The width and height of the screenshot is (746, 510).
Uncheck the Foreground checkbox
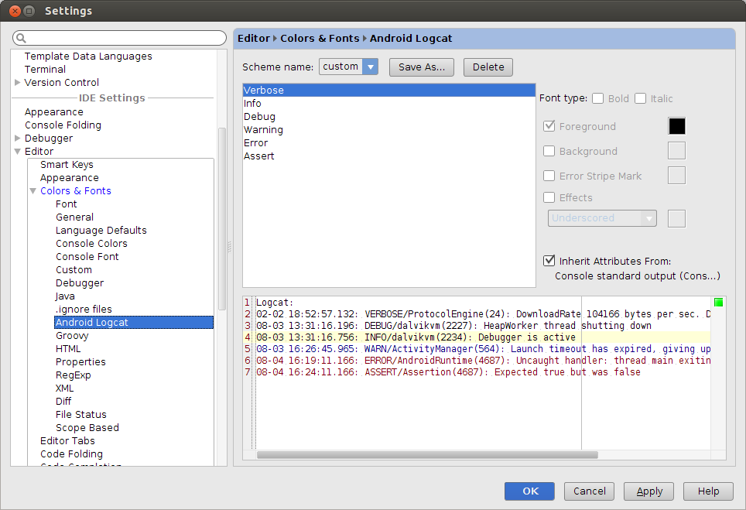point(549,126)
